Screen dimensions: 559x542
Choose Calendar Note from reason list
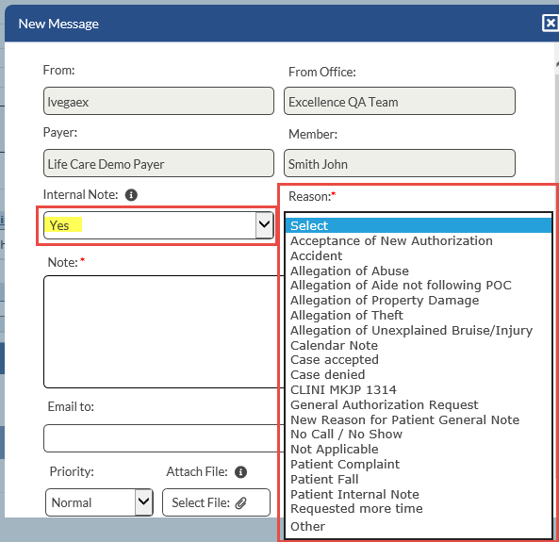[419, 345]
